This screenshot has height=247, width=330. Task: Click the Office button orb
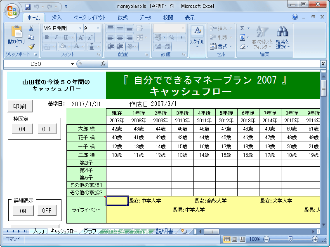pyautogui.click(x=12, y=10)
